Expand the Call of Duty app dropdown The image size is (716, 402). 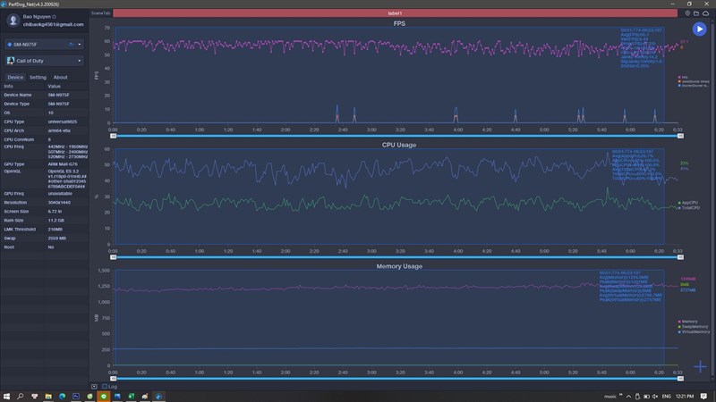pos(80,61)
